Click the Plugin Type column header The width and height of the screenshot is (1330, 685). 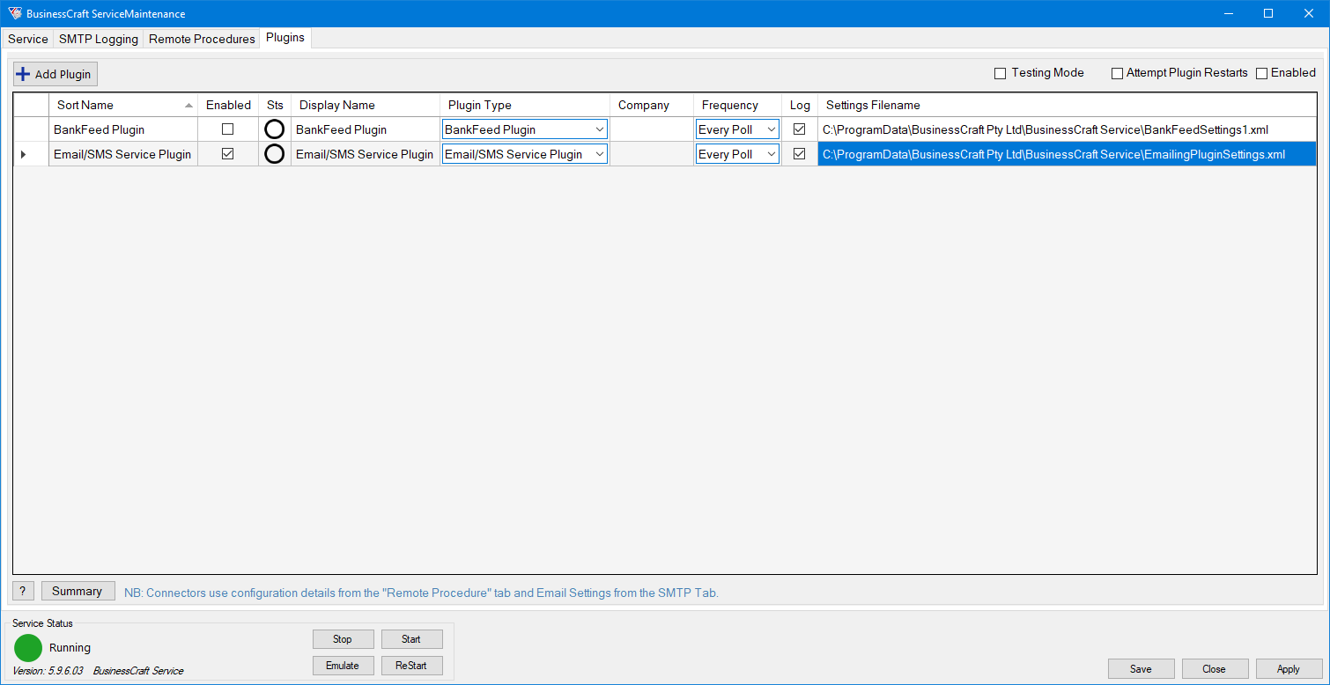point(525,105)
